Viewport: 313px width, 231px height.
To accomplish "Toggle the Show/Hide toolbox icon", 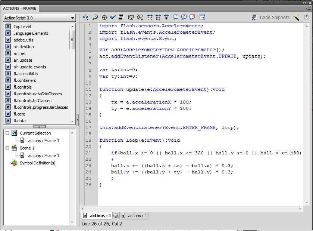I will tap(202, 17).
